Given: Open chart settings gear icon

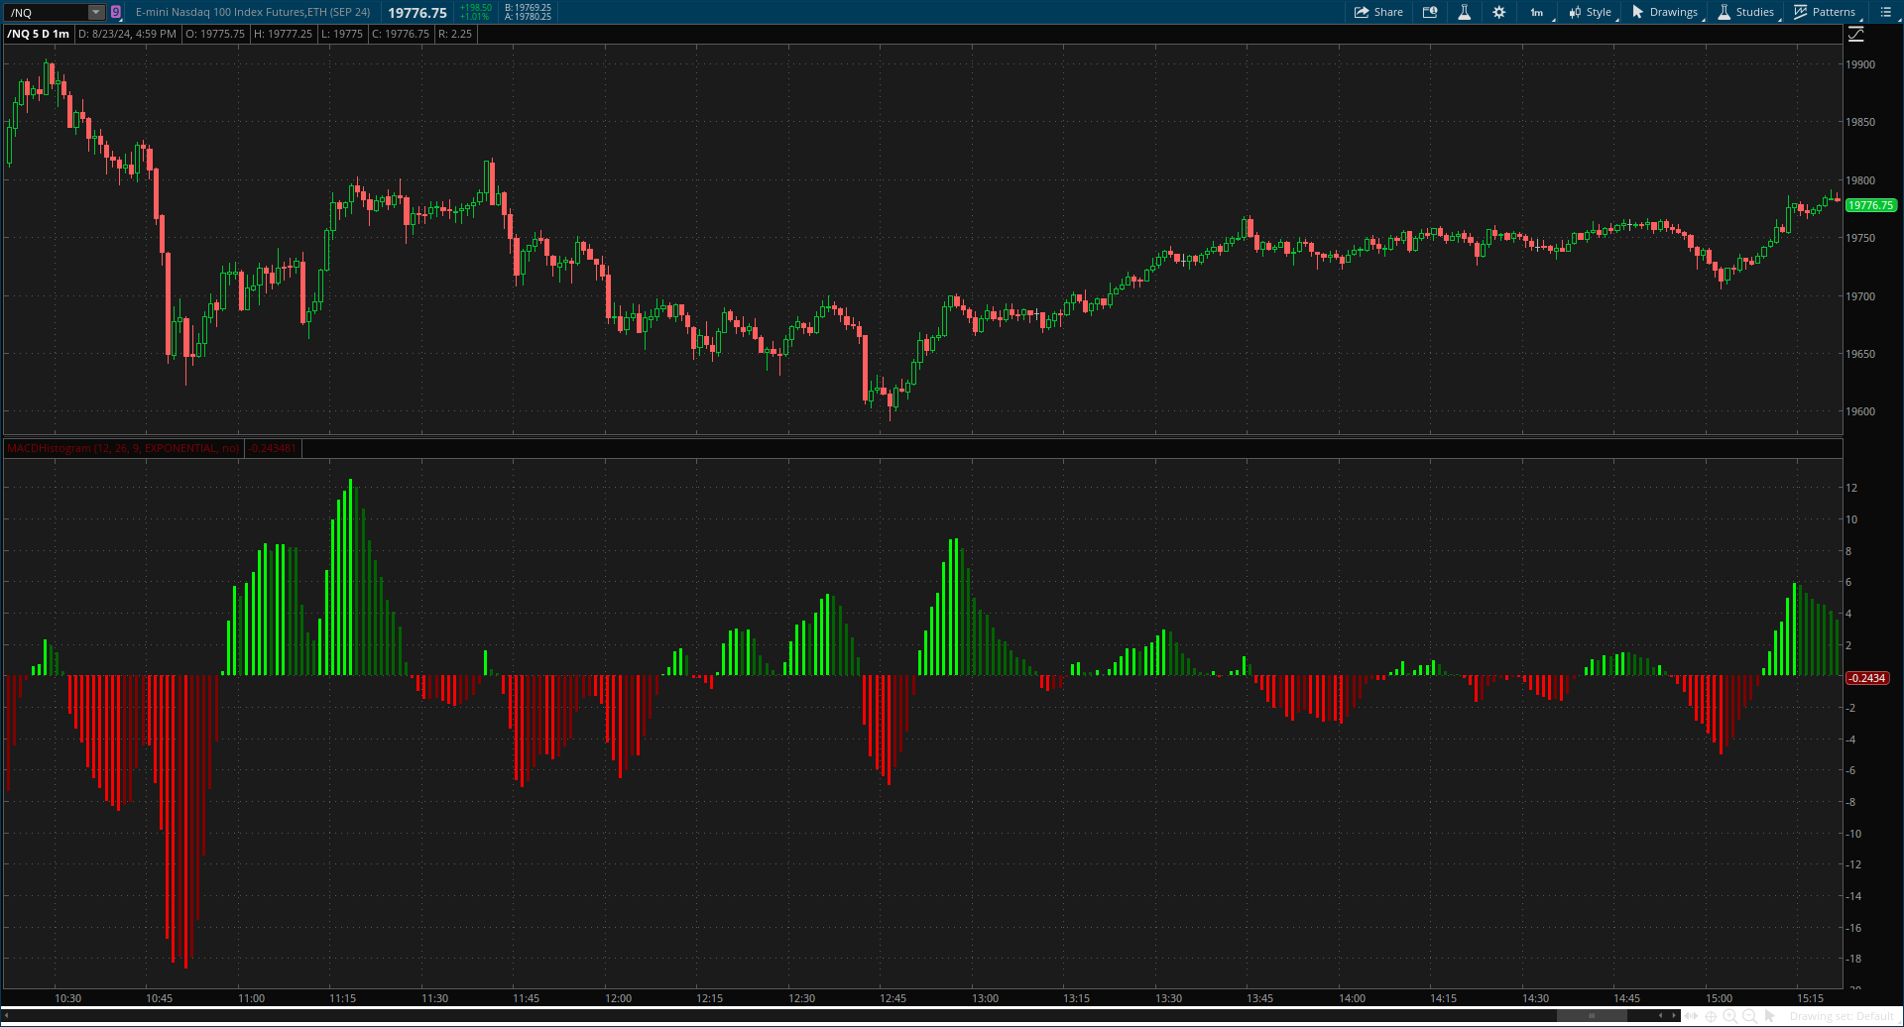Looking at the screenshot, I should (1499, 12).
